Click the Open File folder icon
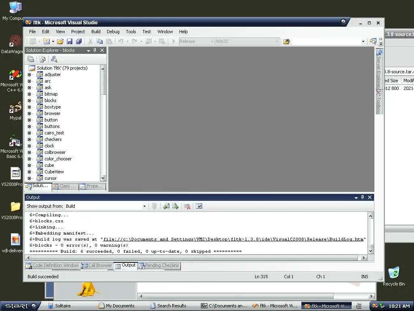The height and width of the screenshot is (311, 414). [60, 41]
